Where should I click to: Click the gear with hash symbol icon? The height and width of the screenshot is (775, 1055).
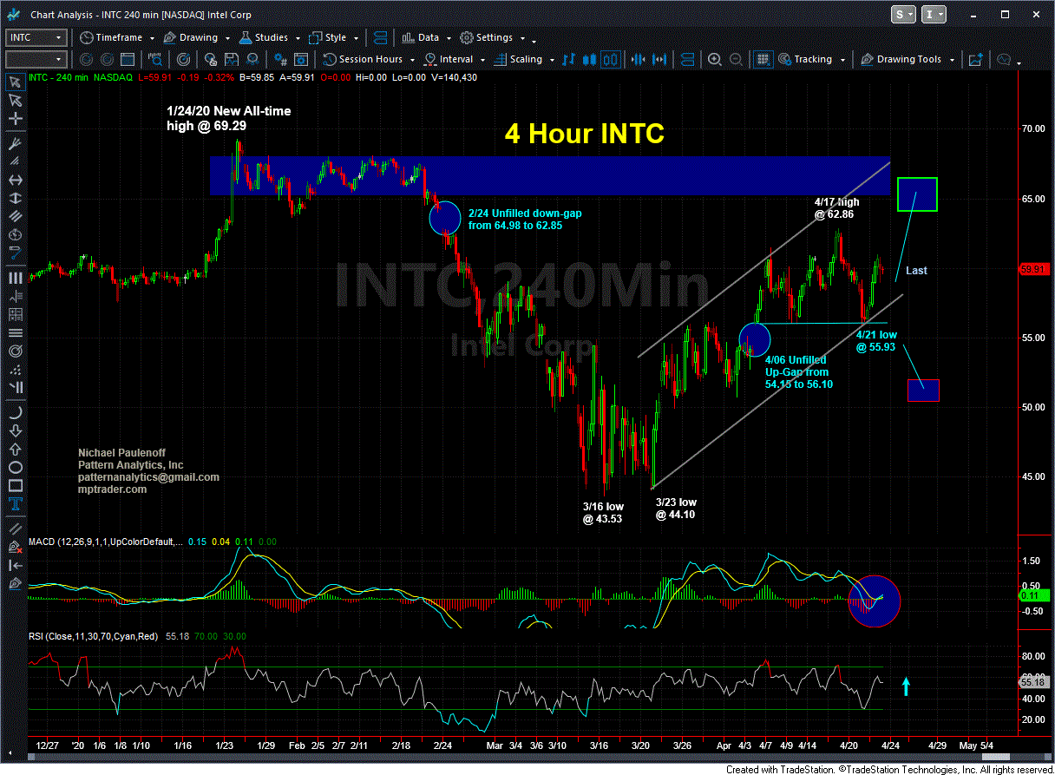(x=279, y=60)
